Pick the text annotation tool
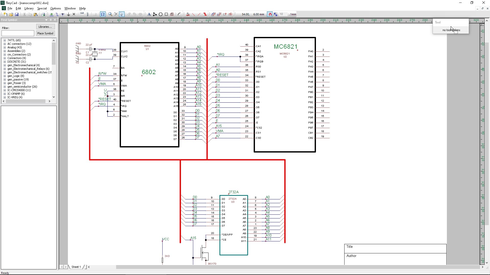 point(149,14)
